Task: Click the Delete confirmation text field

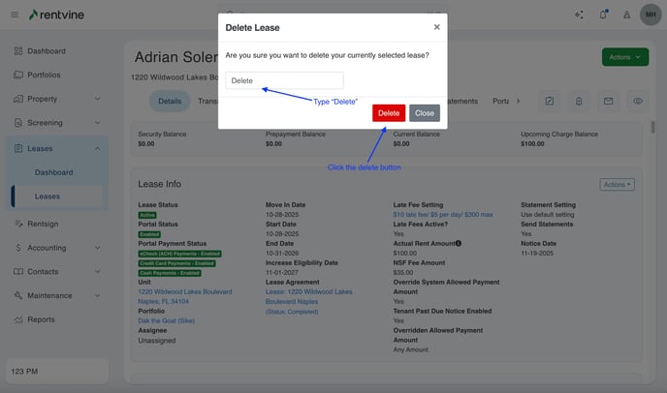Action: pyautogui.click(x=284, y=80)
